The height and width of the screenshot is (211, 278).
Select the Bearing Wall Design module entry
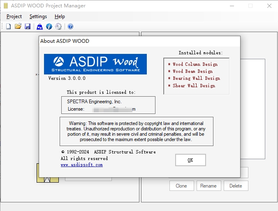click(x=194, y=79)
